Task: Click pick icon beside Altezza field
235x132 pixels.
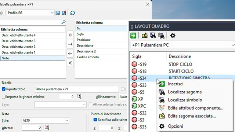Action: click(47, 128)
